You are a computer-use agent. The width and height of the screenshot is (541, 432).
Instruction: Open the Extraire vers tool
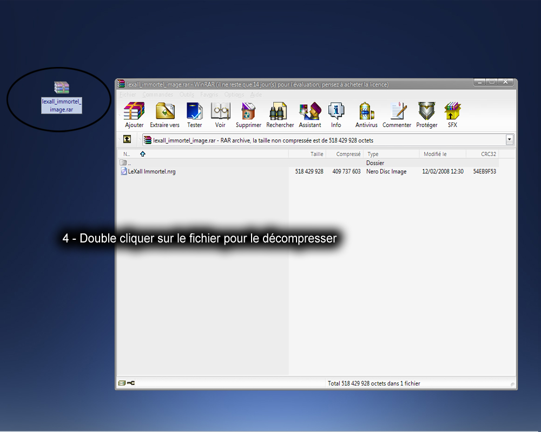pyautogui.click(x=164, y=115)
